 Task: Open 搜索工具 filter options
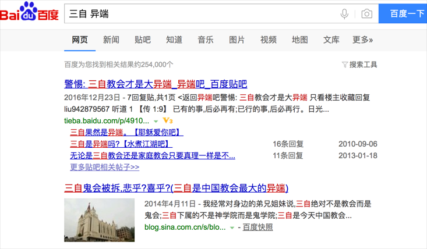coord(359,65)
